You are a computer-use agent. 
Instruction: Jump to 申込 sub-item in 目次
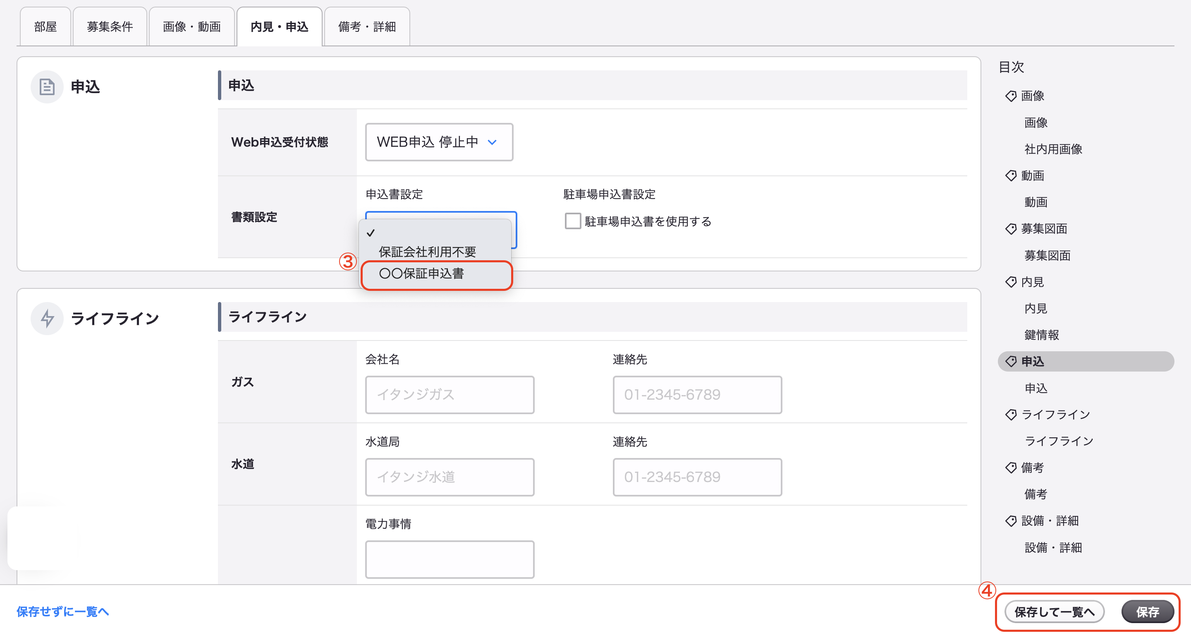point(1036,388)
